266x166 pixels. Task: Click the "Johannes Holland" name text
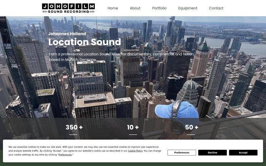[x=67, y=34]
